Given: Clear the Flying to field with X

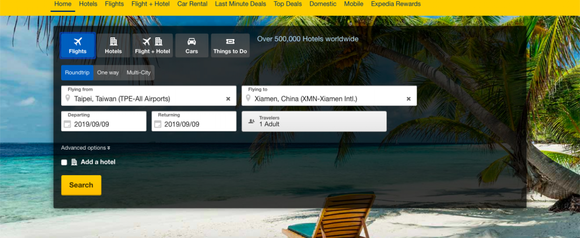Looking at the screenshot, I should pos(409,99).
